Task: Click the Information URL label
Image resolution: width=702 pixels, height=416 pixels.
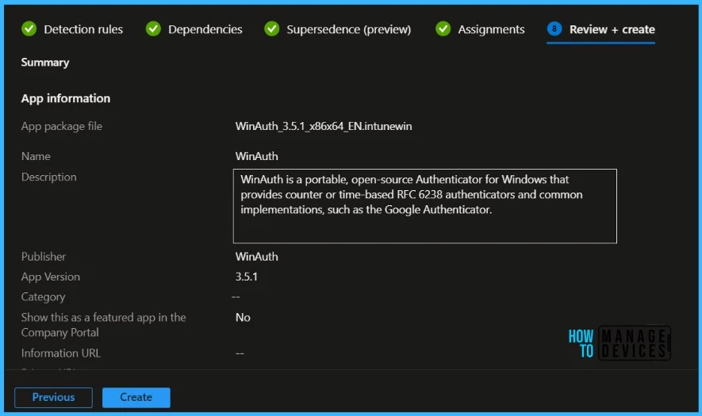Action: pyautogui.click(x=61, y=353)
